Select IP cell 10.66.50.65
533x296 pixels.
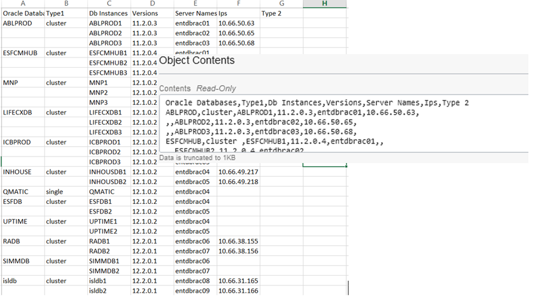coord(239,33)
